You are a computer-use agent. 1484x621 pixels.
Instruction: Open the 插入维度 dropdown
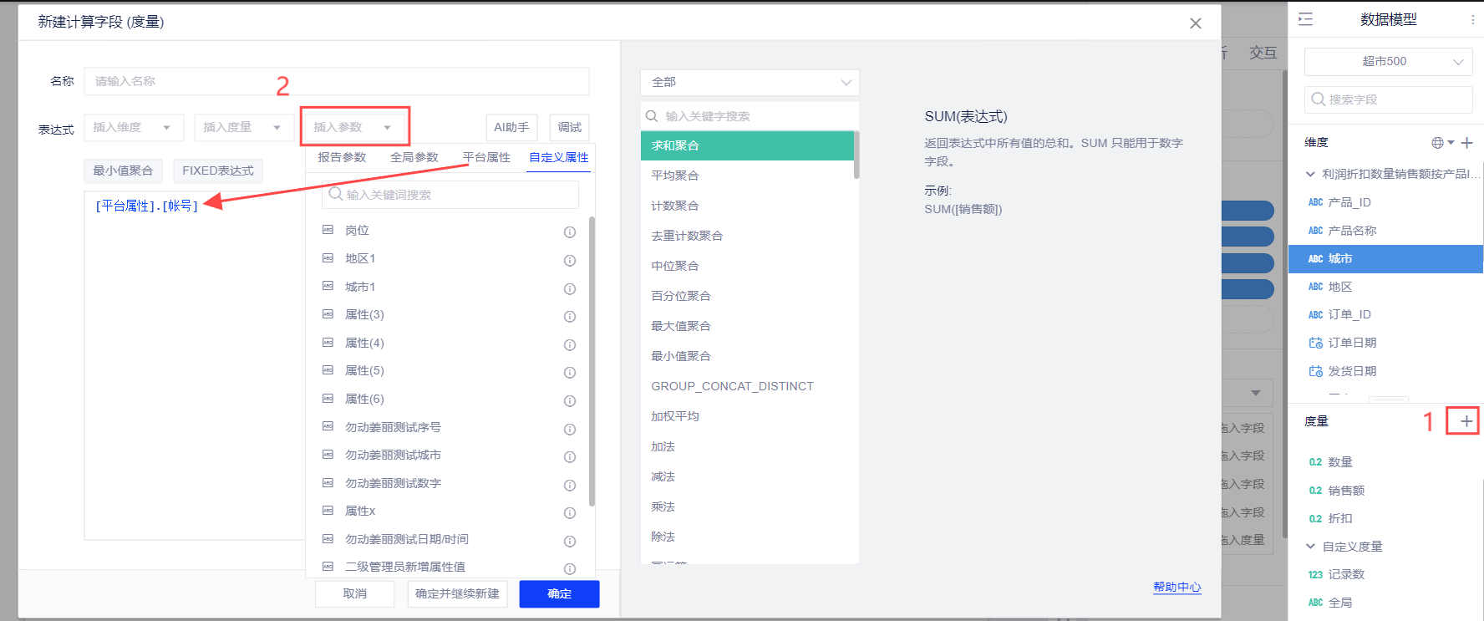tap(133, 127)
